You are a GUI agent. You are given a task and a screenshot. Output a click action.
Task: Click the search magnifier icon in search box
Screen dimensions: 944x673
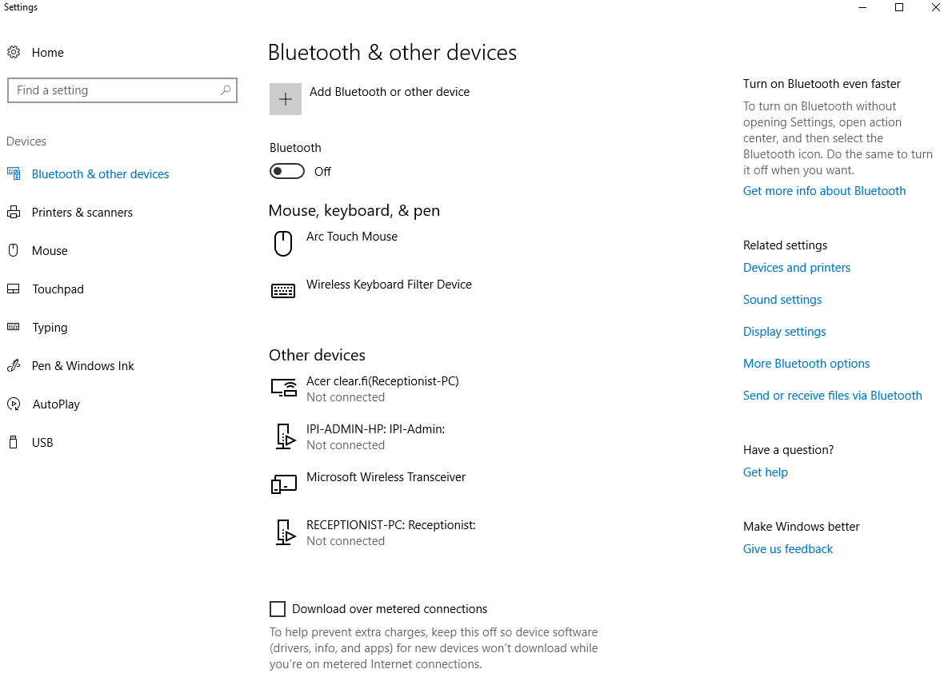tap(226, 90)
